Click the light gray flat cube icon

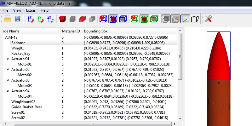pos(92,19)
